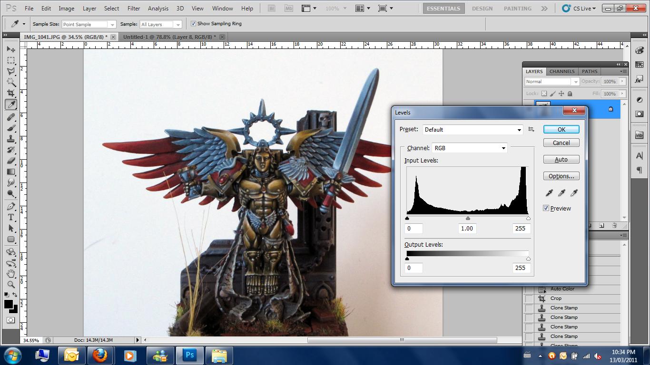Toggle Show Sampling Ring checkbox

193,23
